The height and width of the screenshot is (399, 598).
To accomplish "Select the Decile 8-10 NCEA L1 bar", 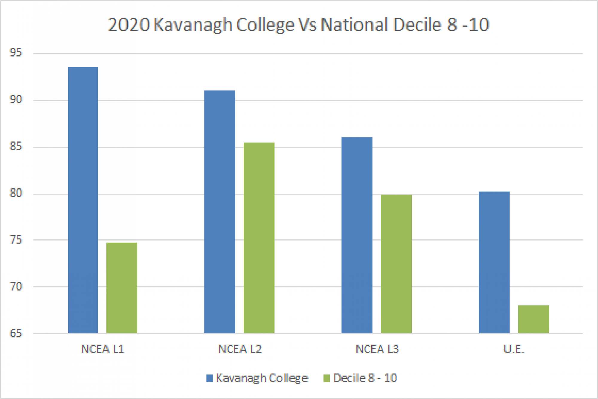I will (x=122, y=288).
